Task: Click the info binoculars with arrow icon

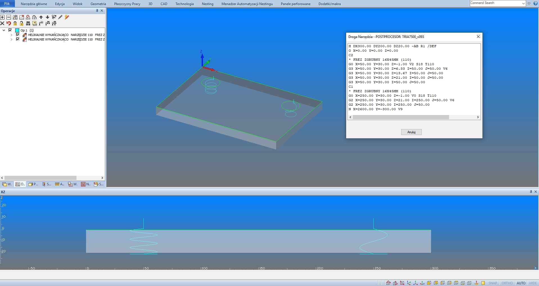Action: pos(54,23)
